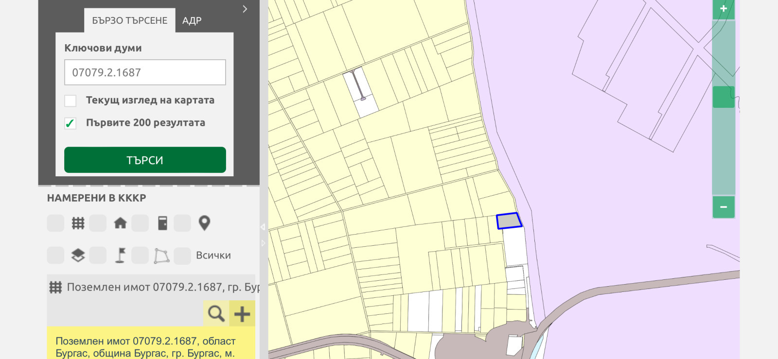Zoom to the found parcel with the magnifier icon
Viewport: 778px width, 359px height.
216,314
